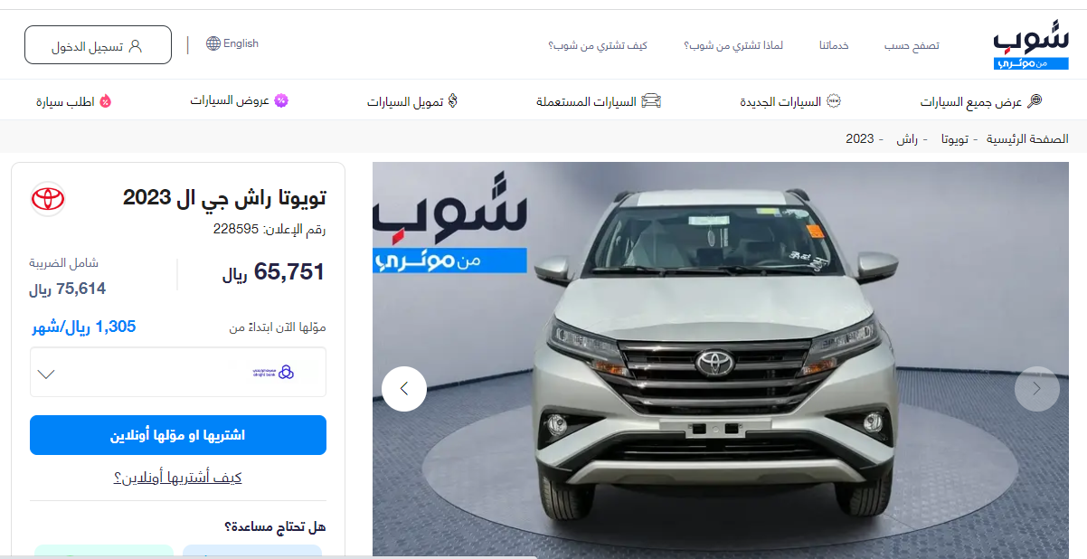Open the كيف أشتريها أونلاين؟ link
The width and height of the screenshot is (1087, 559).
pyautogui.click(x=178, y=478)
